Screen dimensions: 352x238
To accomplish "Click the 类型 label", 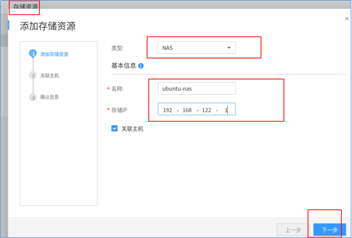I will (118, 48).
